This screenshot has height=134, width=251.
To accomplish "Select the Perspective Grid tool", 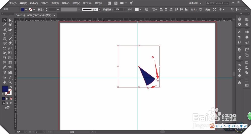I will 10,57.
